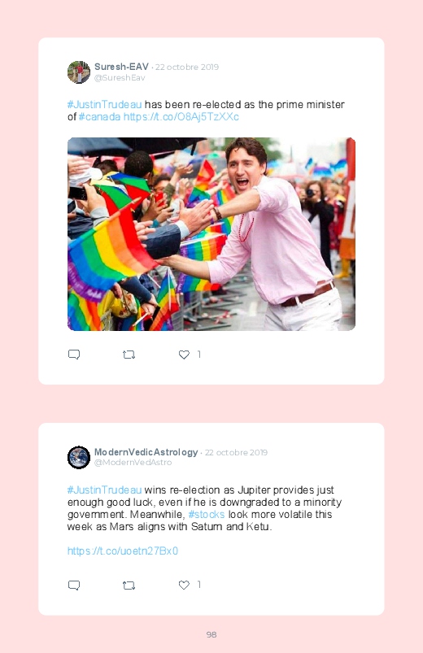This screenshot has width=423, height=653.
Task: Retweet the ModernVedicAstrology tweet
Action: point(129,586)
